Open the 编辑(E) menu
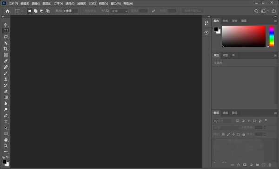The image size is (279, 169). [25, 4]
